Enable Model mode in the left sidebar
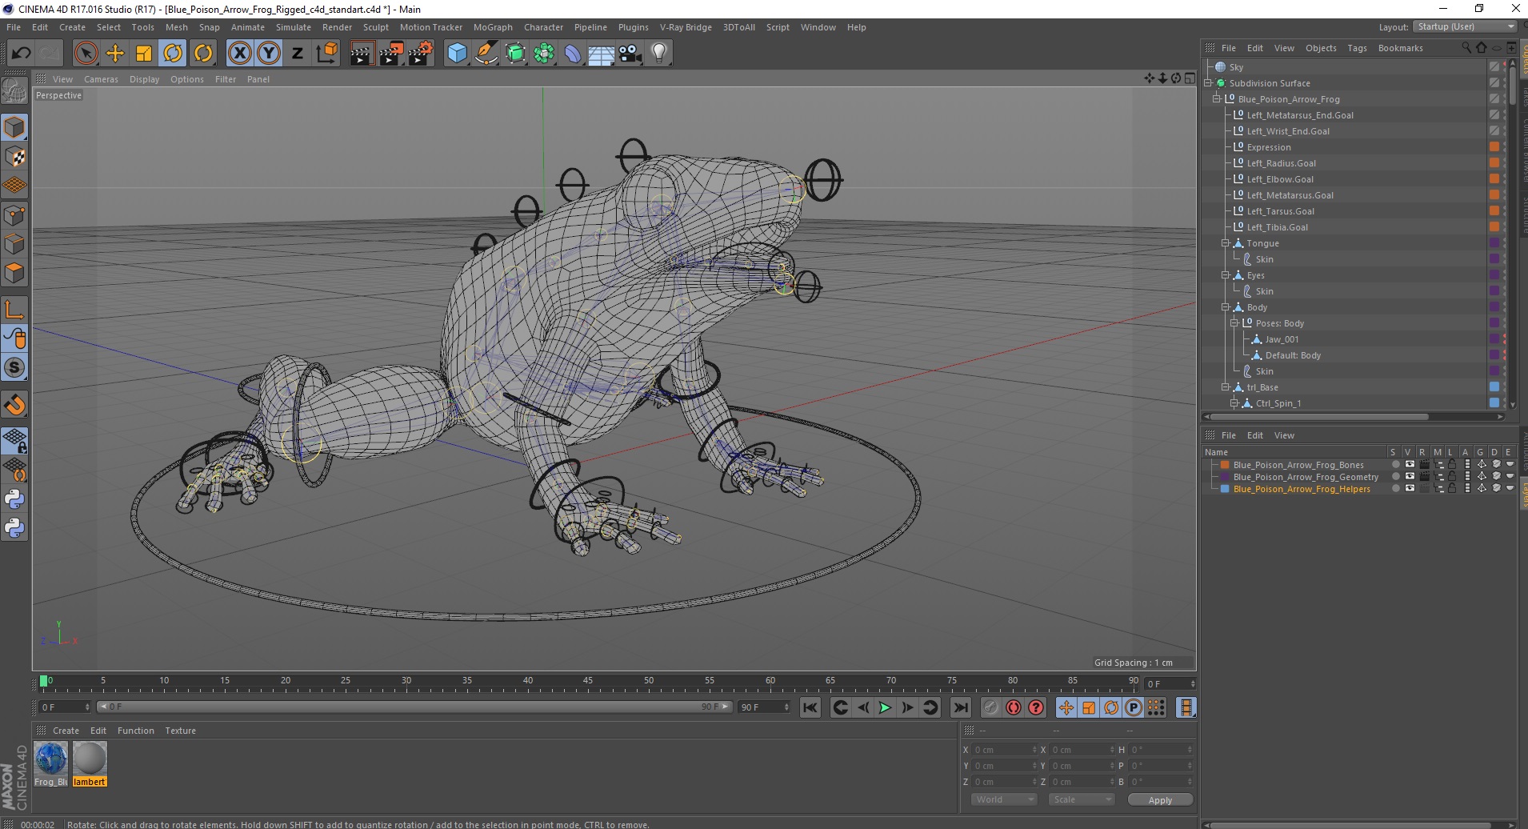The image size is (1528, 829). point(14,127)
